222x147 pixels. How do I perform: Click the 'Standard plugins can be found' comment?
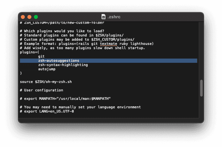click(72, 35)
